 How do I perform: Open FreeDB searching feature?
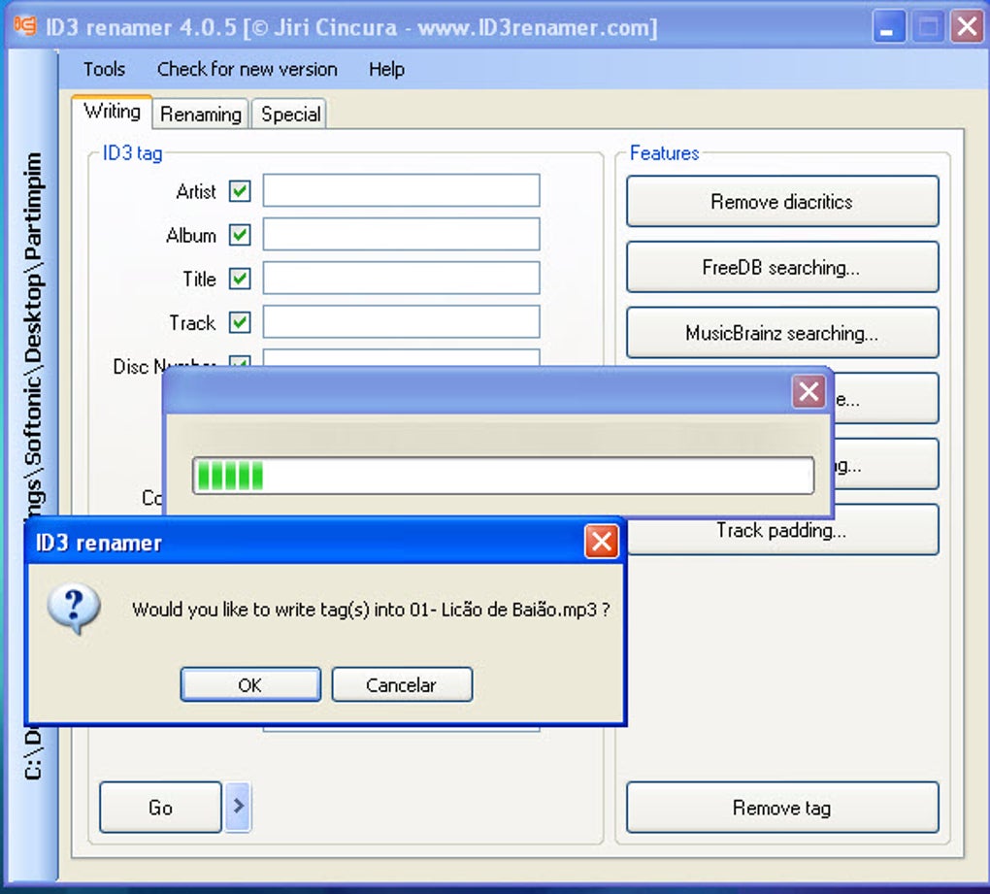782,267
